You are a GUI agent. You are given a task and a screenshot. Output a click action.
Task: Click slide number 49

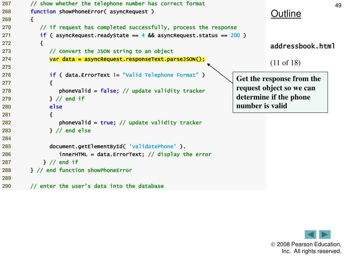pos(338,5)
